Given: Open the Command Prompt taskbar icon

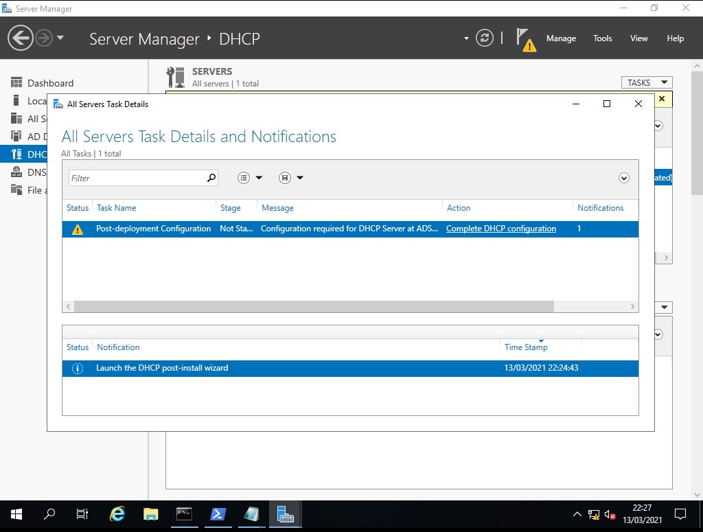Looking at the screenshot, I should (184, 514).
